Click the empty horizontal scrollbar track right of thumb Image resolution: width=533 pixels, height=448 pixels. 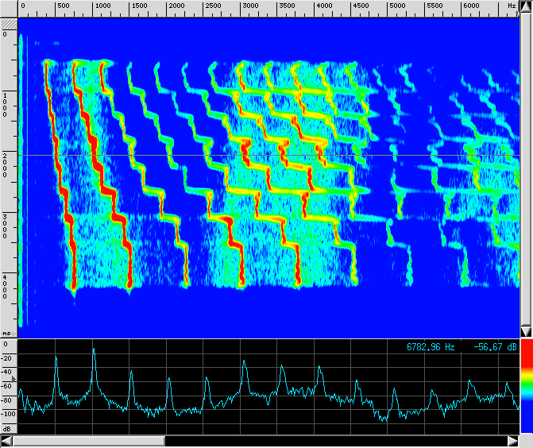[x=334, y=440]
